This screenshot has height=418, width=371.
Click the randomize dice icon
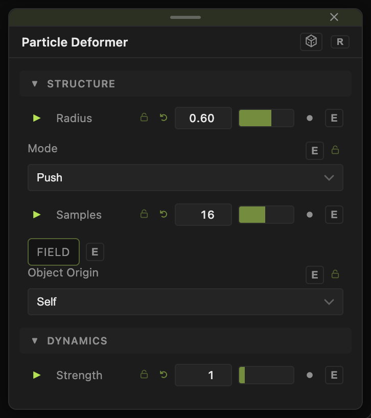[x=311, y=42]
